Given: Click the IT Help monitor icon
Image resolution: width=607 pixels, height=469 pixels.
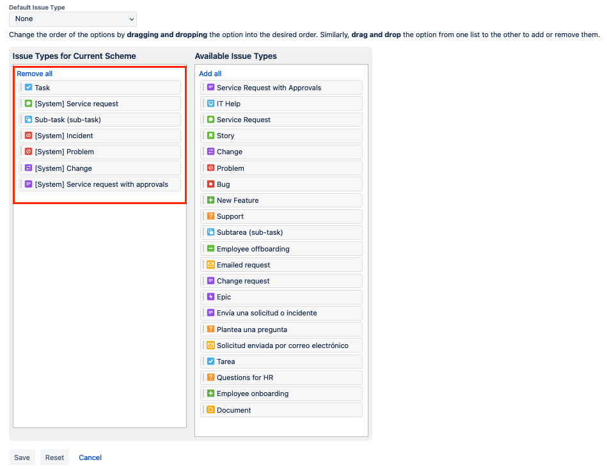Looking at the screenshot, I should point(210,104).
